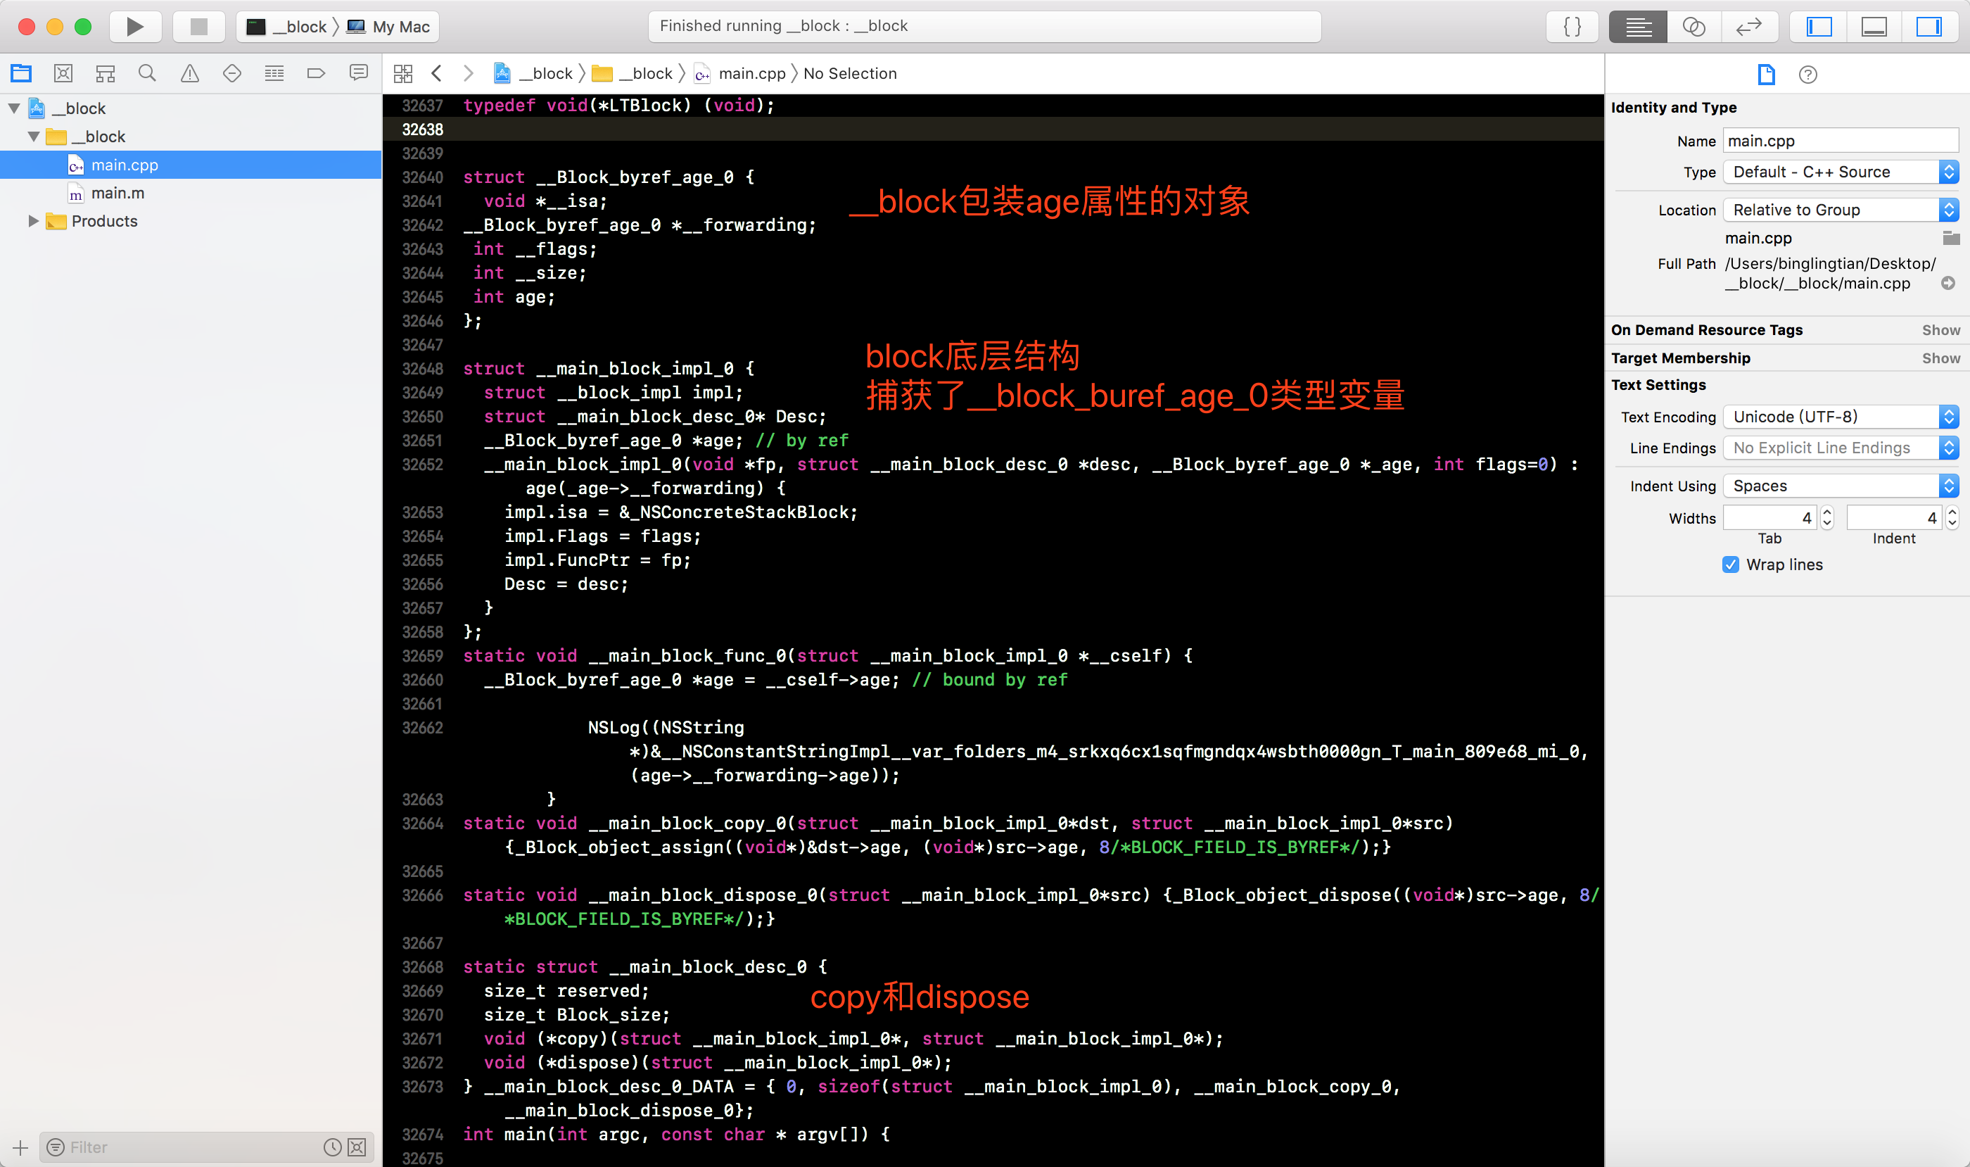Click line number 32648 in the gutter
This screenshot has height=1167, width=1970.
422,369
